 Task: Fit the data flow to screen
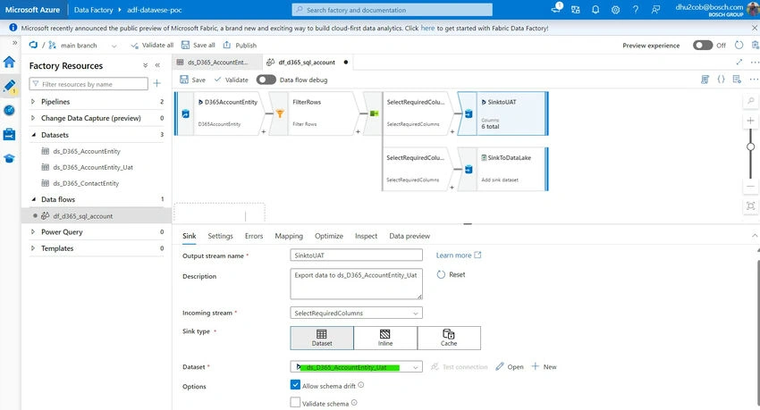point(750,206)
